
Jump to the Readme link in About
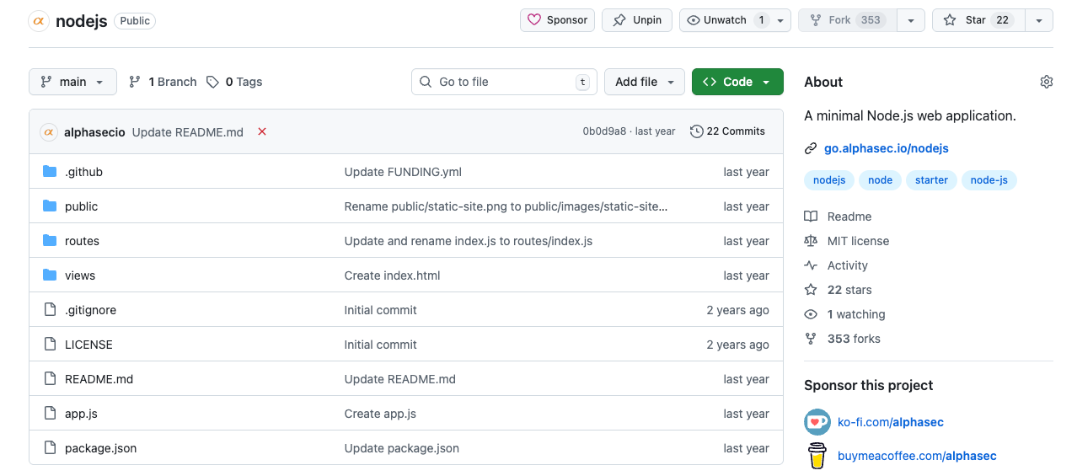tap(838, 217)
